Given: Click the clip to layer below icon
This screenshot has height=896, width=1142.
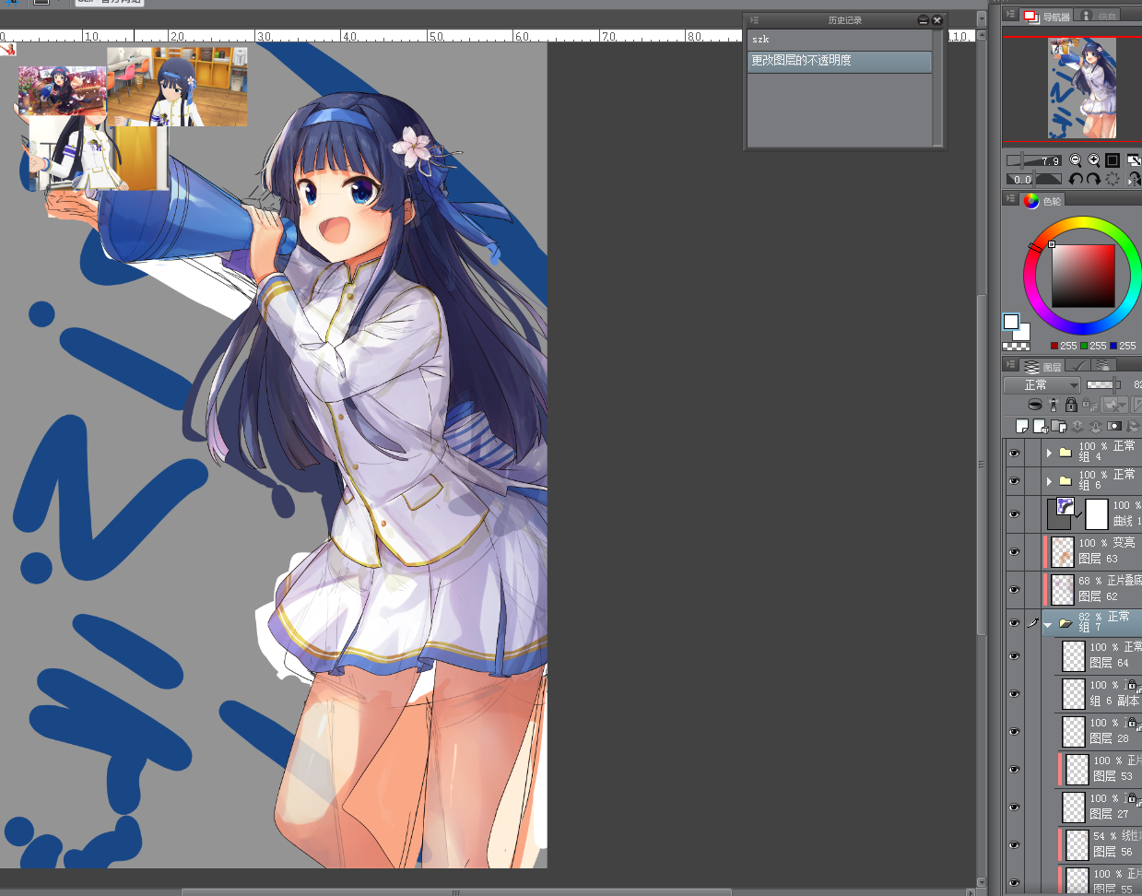Looking at the screenshot, I should coord(1035,405).
